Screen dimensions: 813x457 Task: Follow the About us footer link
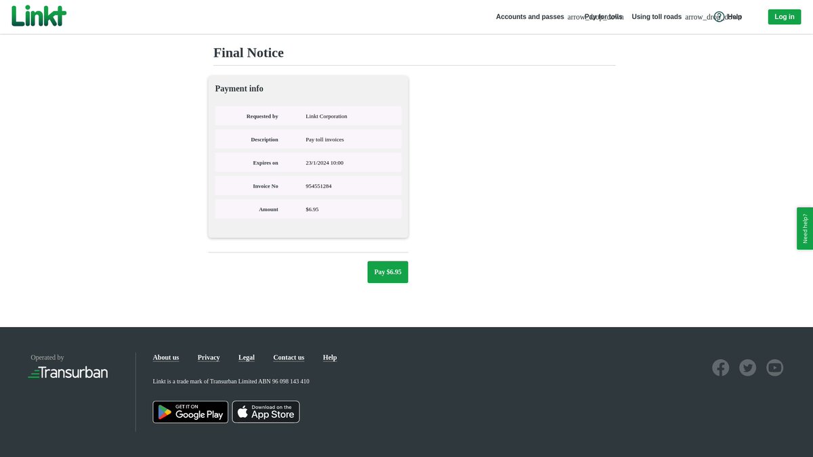coord(166,357)
